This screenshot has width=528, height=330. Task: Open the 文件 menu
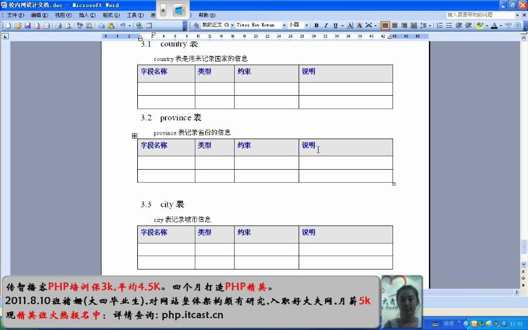[15, 15]
